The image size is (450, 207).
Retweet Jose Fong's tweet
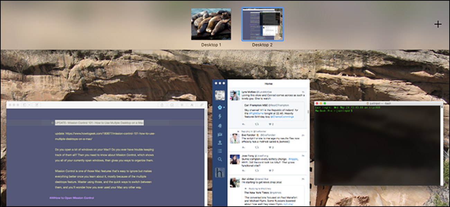[x=257, y=171]
